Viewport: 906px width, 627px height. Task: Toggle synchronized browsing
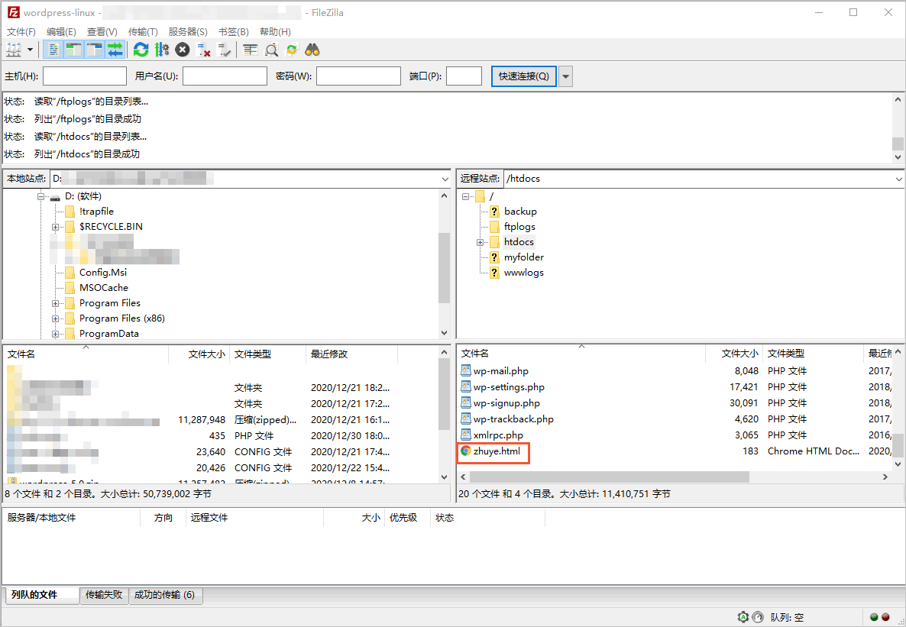(292, 50)
